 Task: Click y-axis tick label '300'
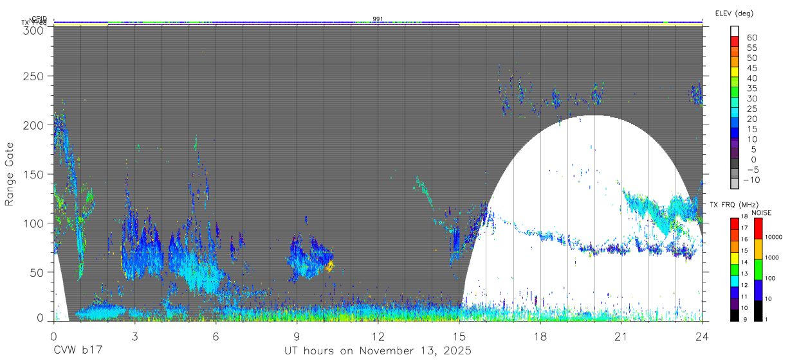pos(34,30)
